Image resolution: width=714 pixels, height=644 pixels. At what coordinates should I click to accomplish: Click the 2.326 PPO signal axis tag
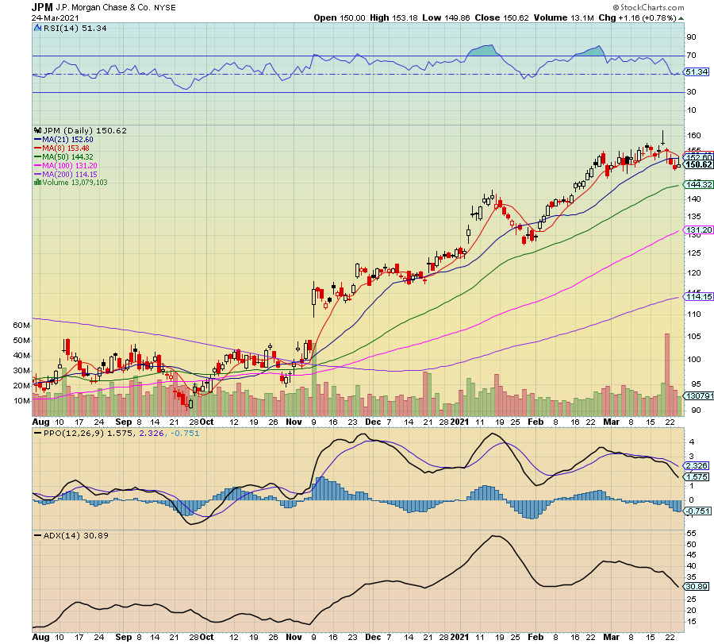coord(697,465)
